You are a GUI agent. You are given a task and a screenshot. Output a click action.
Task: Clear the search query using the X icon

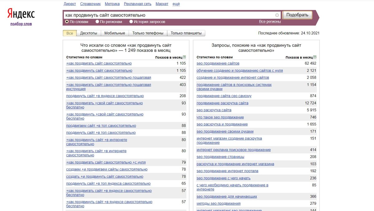[x=277, y=15]
